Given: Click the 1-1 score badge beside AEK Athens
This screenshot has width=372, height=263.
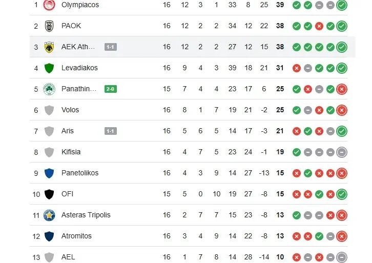Looking at the screenshot, I should coord(110,47).
